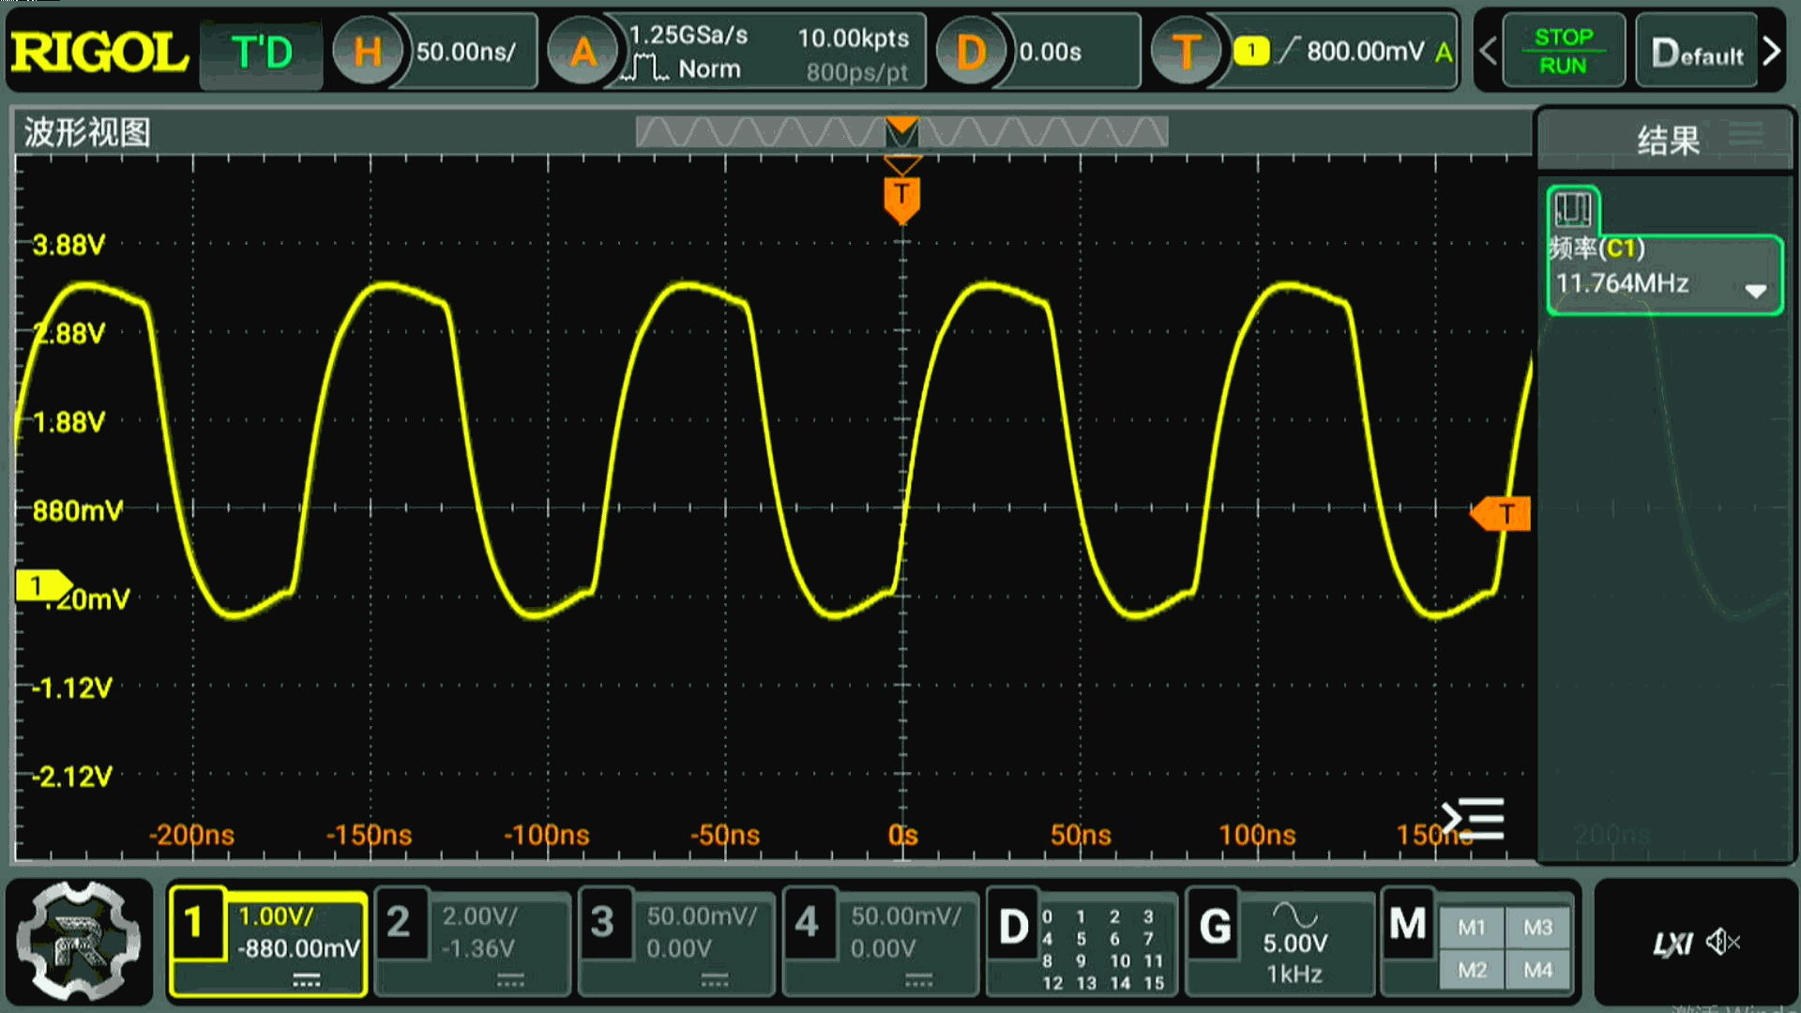This screenshot has height=1013, width=1801.
Task: Select math channel M3
Action: [1537, 928]
